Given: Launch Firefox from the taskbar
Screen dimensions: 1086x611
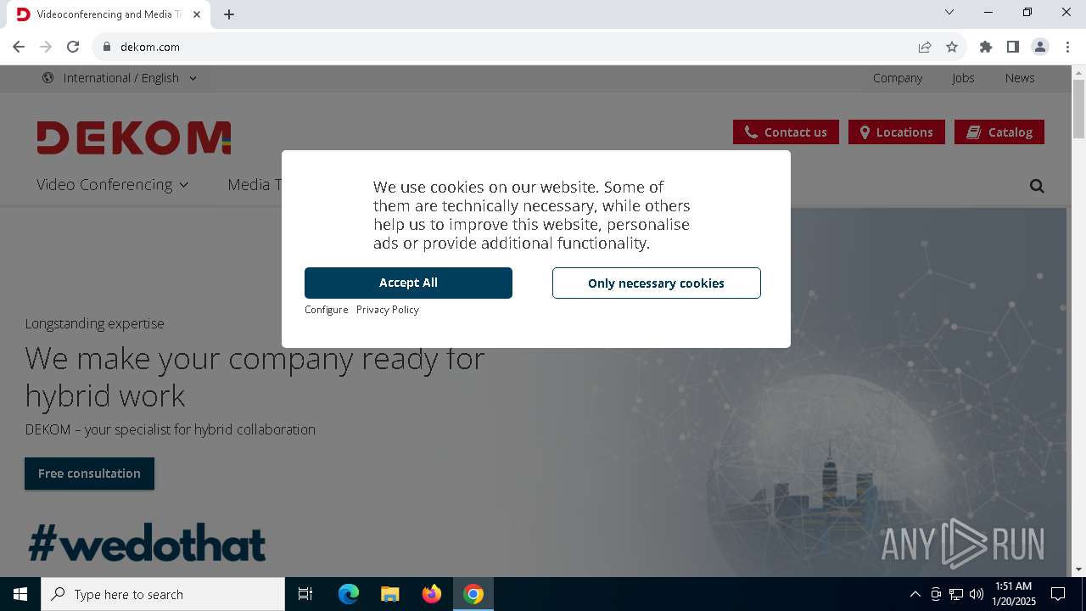Looking at the screenshot, I should point(432,594).
